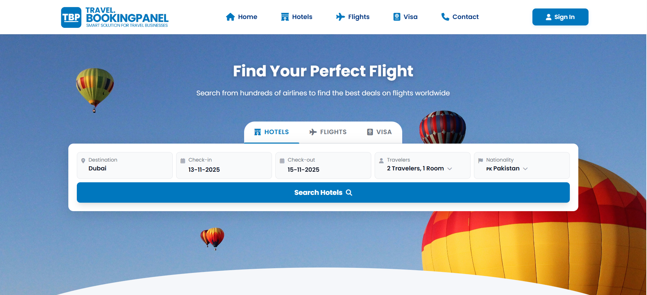Open the Contact link in navigation
The image size is (647, 295).
465,17
